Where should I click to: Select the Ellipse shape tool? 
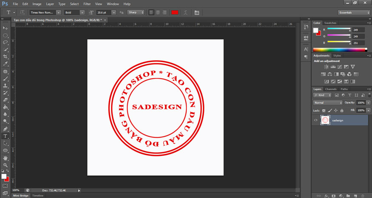tap(5, 150)
